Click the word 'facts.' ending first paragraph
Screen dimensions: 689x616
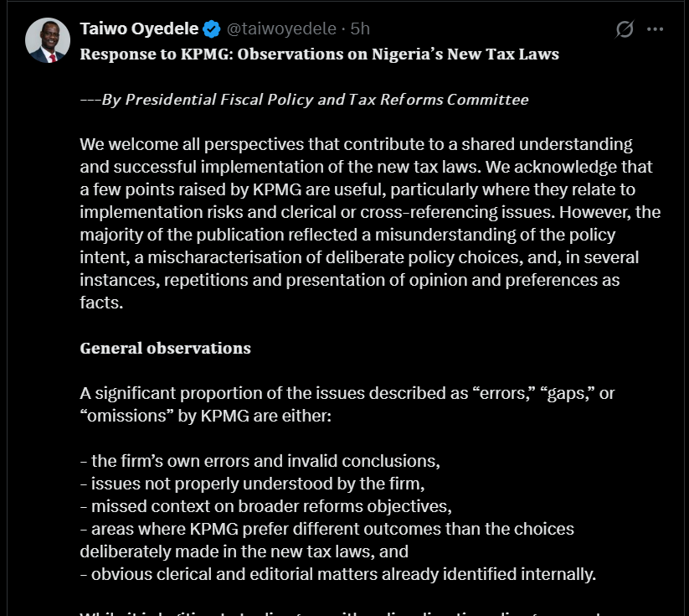(x=101, y=303)
